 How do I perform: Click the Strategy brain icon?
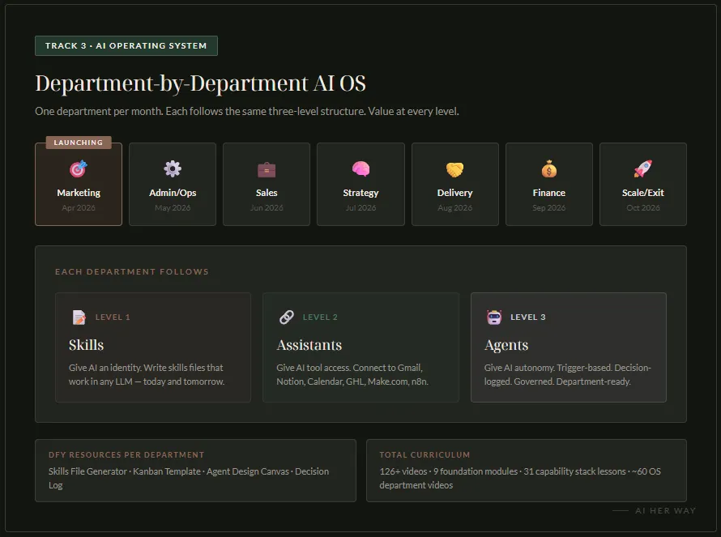(x=360, y=169)
